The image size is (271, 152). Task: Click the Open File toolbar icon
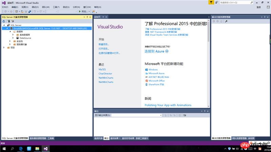pyautogui.click(x=22, y=11)
